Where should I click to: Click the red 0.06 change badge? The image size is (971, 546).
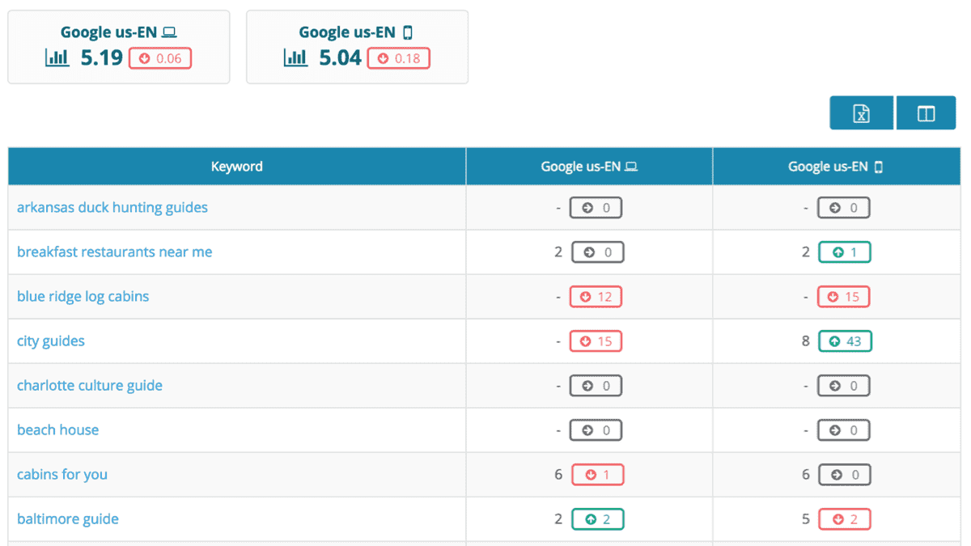tap(160, 58)
